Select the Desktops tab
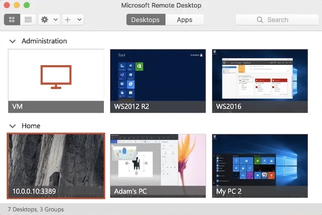The image size is (322, 215). 145,20
